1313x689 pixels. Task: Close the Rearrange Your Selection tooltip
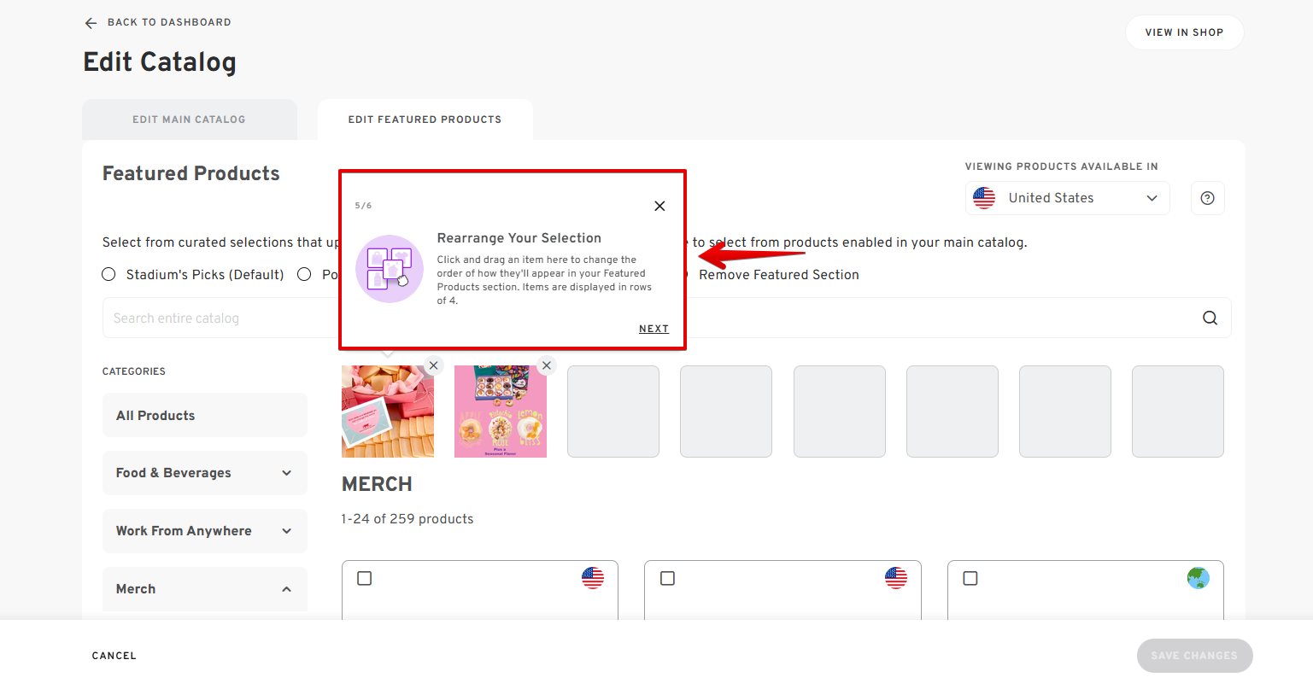[x=659, y=206]
